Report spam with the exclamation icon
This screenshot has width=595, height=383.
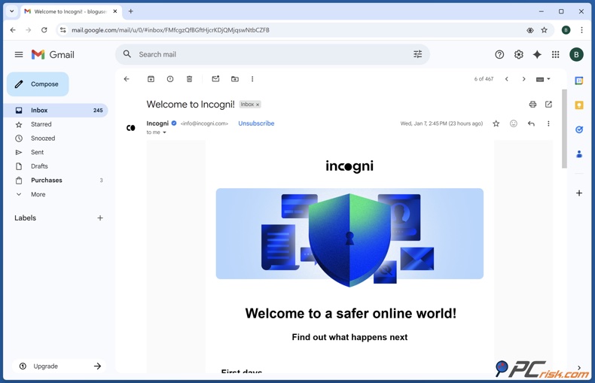point(170,79)
